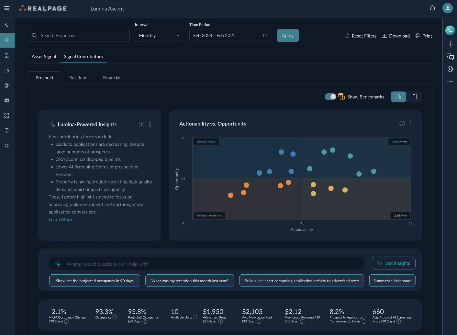Follow the Learn More link
Viewport: 457px width, 335px height.
click(x=60, y=219)
